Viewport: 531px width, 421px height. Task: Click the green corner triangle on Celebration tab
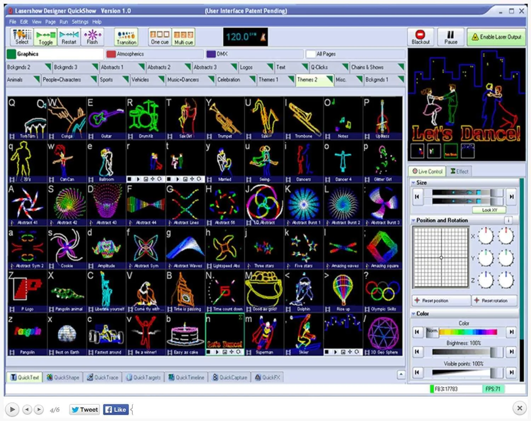pos(252,79)
